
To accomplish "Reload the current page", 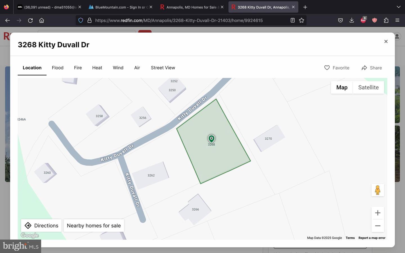I will [30, 20].
